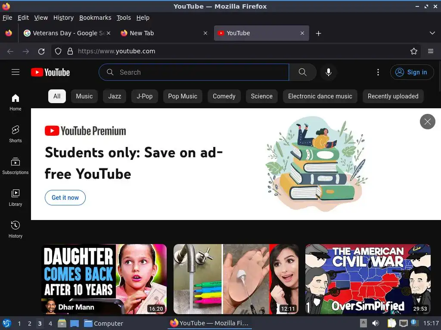
Task: Open the Firefox application menu
Action: [x=431, y=51]
